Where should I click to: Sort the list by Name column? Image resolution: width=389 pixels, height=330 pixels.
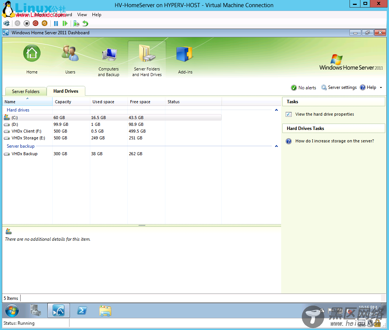click(x=27, y=102)
